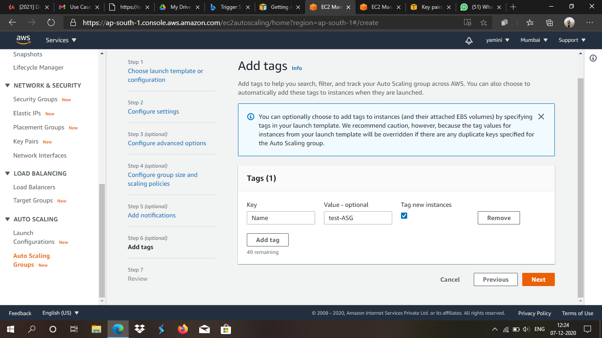The width and height of the screenshot is (602, 338).
Task: Open Windows taskbar search
Action: [x=32, y=329]
